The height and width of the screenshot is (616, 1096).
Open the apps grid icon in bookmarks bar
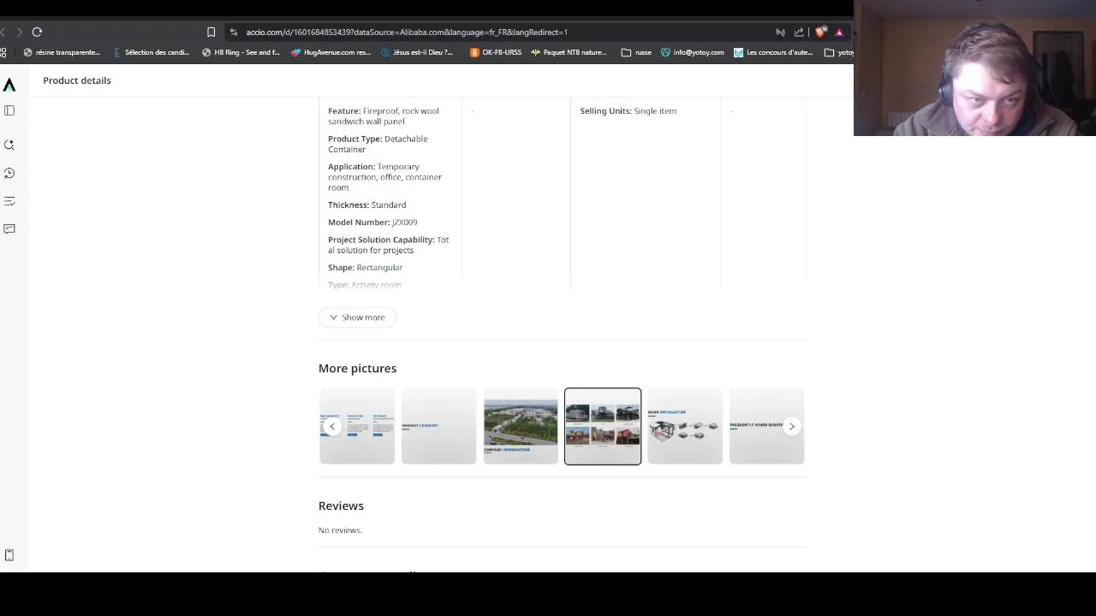pyautogui.click(x=3, y=52)
